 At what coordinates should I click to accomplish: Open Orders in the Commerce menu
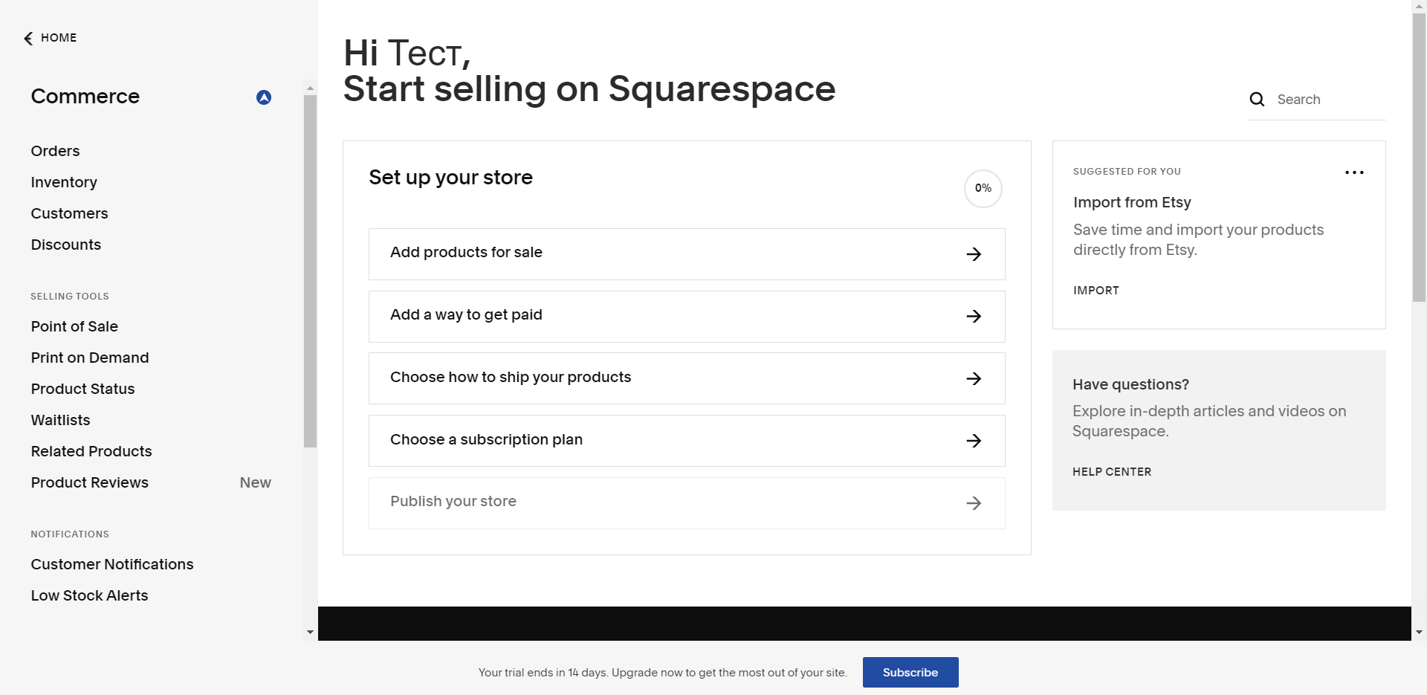click(55, 151)
